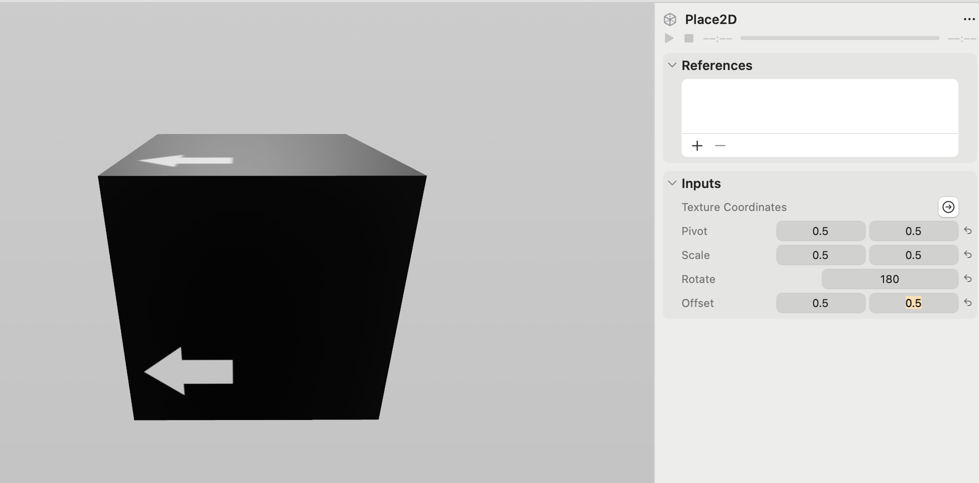Collapse the Inputs section

click(x=671, y=183)
